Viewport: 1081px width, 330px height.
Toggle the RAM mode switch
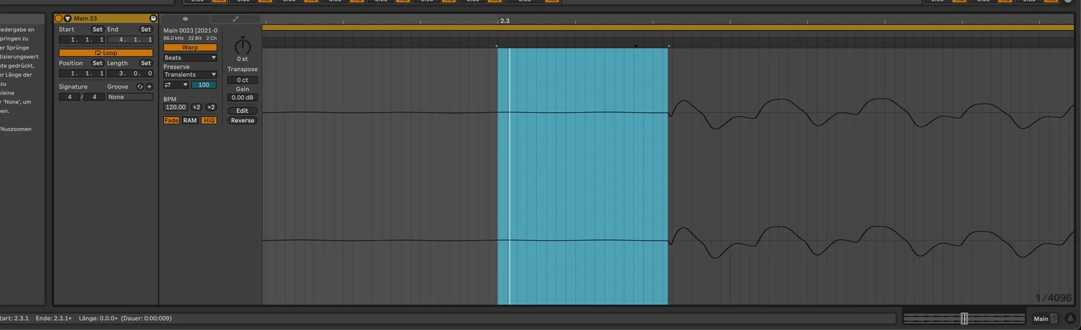(190, 120)
